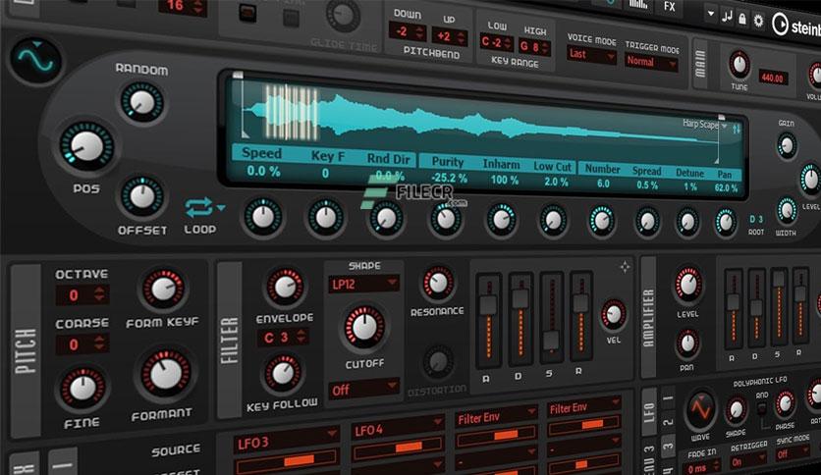Click the LFO wave shape icon
The image size is (821, 475).
point(700,409)
